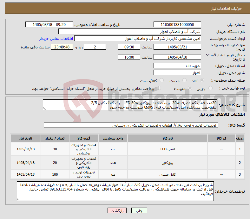250x219 pixels.
Task: Click the واحد شمارش column header
Action: pyautogui.click(x=113, y=138)
